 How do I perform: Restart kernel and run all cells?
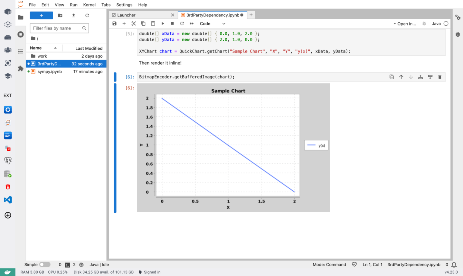click(191, 24)
